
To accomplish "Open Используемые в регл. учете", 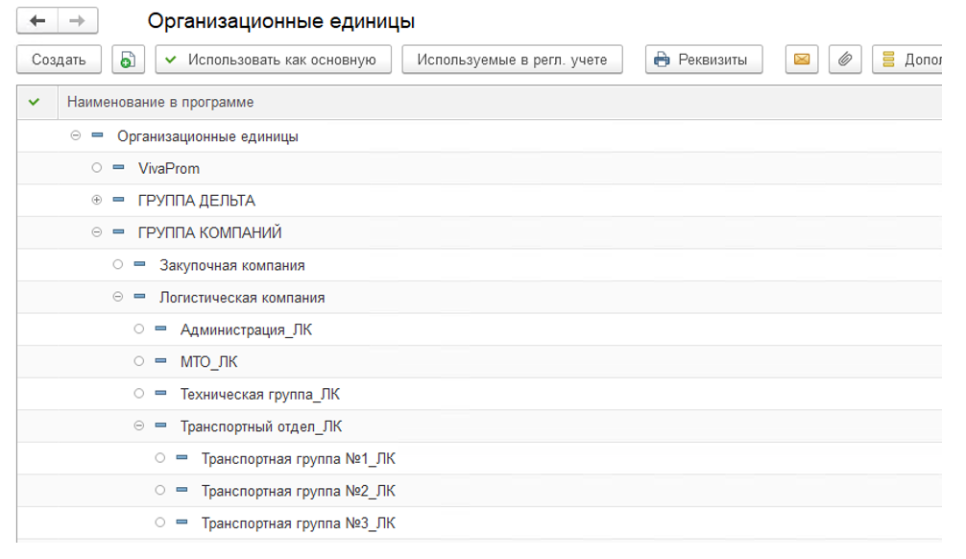I will [512, 60].
